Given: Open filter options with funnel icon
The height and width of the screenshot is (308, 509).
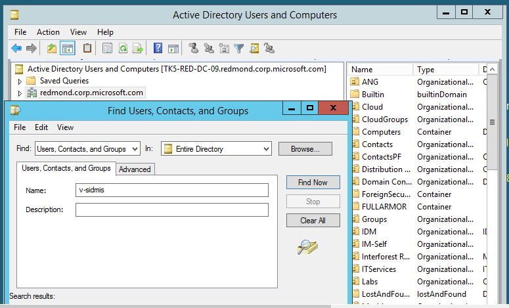Looking at the screenshot, I should tap(238, 49).
